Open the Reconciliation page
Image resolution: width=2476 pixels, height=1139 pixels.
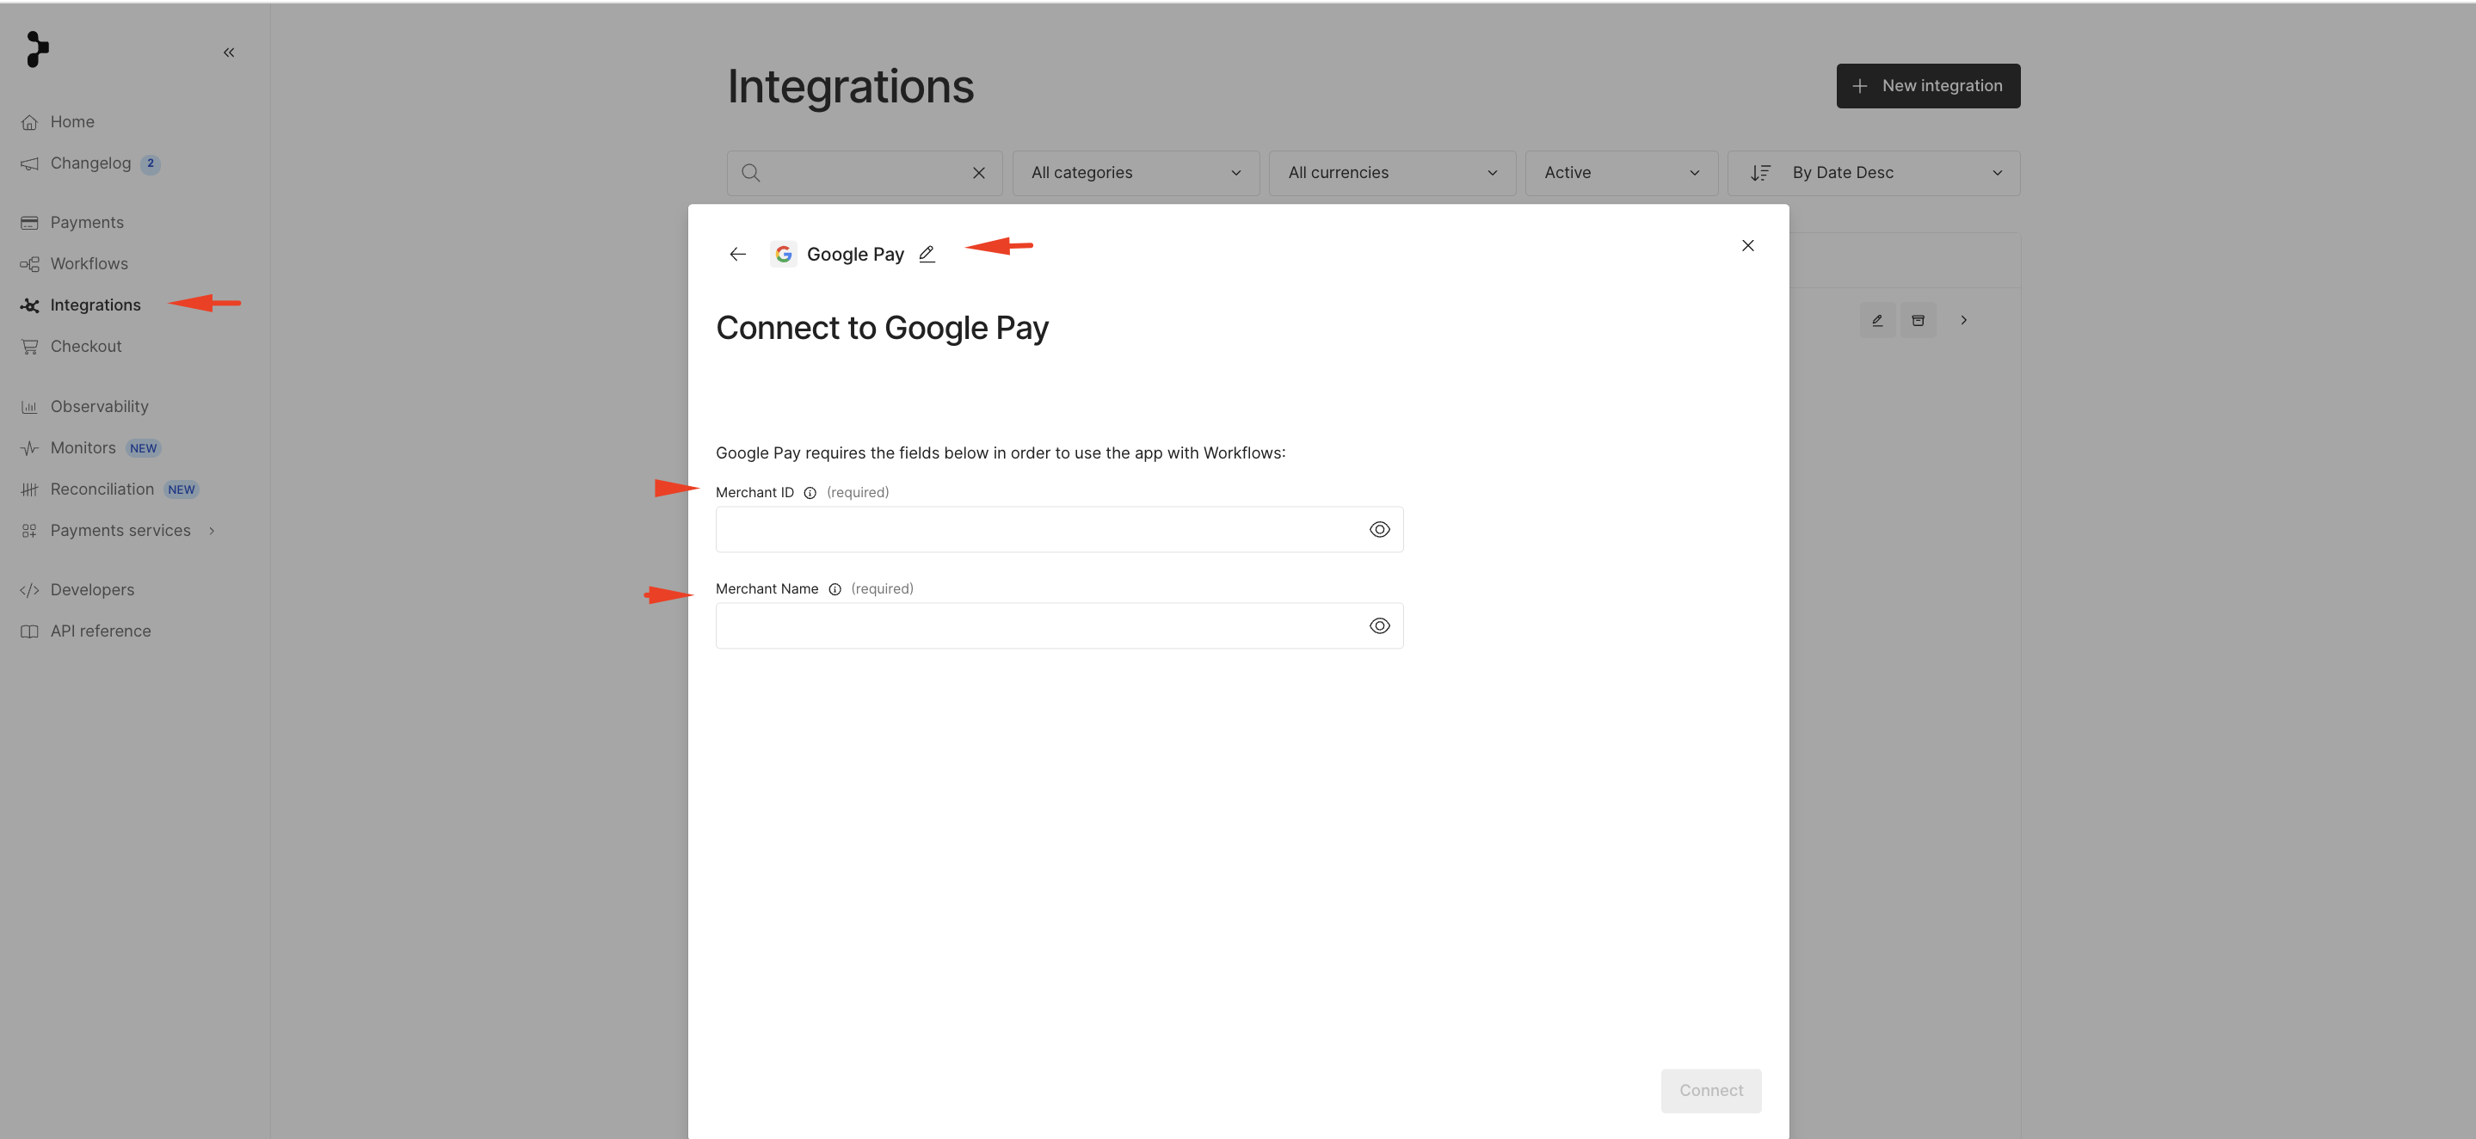pyautogui.click(x=102, y=489)
